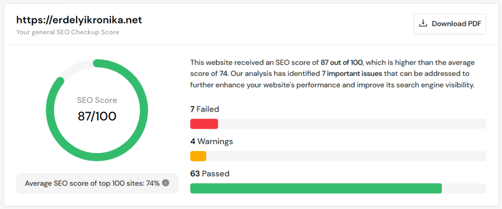Click the green Passed progress bar
502x209 pixels.
tap(316, 188)
